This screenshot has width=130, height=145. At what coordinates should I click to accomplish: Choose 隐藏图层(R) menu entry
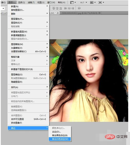point(28,82)
